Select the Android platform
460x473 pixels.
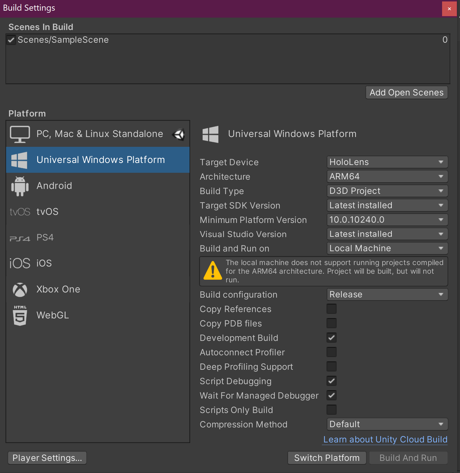click(98, 186)
